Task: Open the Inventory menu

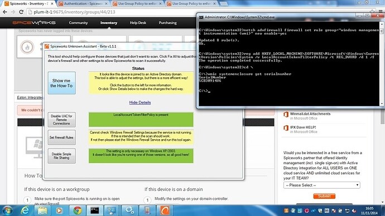Action: 109,22
